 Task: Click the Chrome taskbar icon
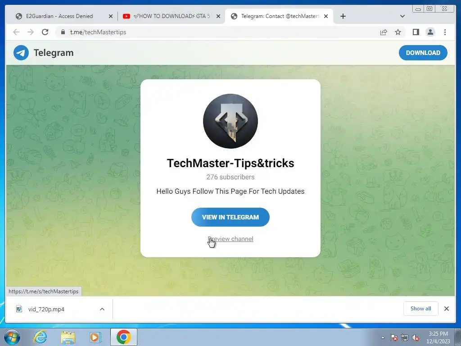point(124,337)
